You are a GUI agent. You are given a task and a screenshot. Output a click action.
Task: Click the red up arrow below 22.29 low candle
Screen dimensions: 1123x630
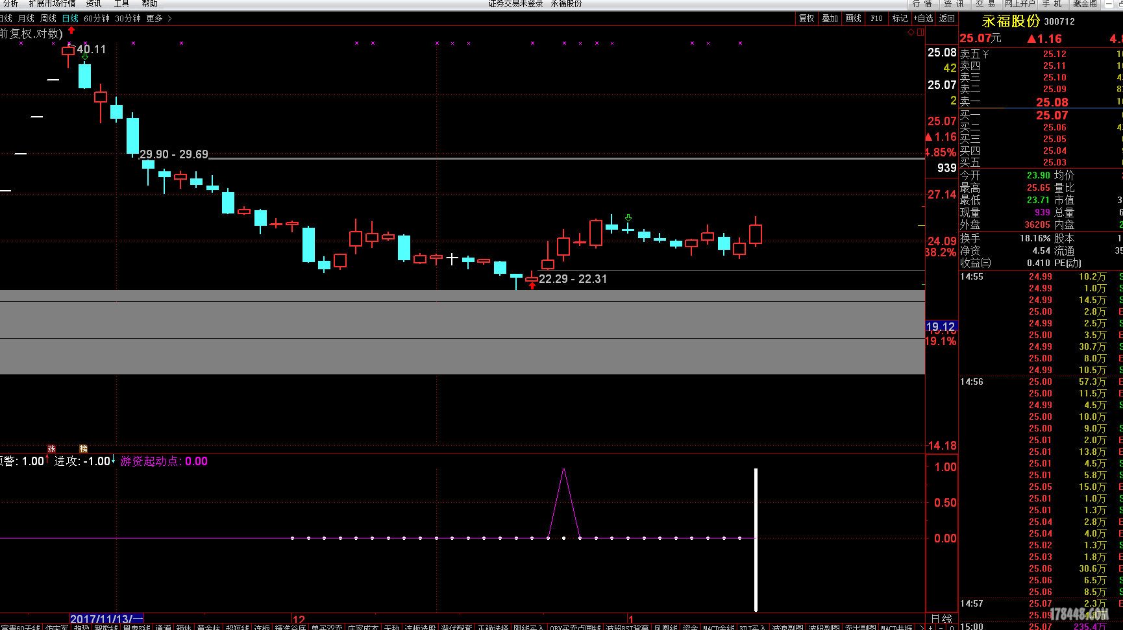click(532, 285)
